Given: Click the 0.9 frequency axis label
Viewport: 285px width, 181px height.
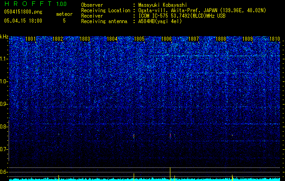Looking at the screenshot, I should click(4, 104).
